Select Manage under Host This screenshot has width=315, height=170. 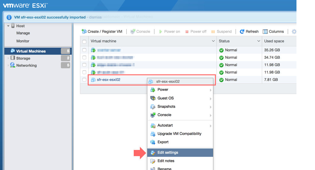23,33
